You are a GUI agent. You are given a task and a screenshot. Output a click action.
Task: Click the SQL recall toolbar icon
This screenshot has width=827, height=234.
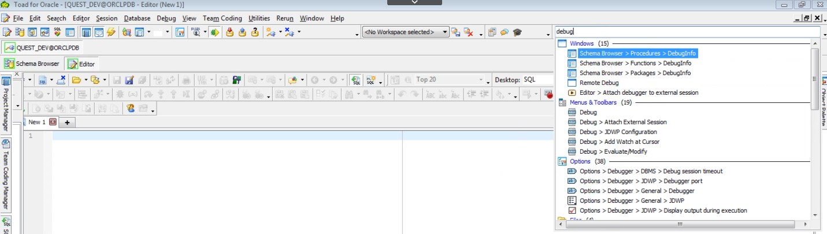pyautogui.click(x=357, y=80)
